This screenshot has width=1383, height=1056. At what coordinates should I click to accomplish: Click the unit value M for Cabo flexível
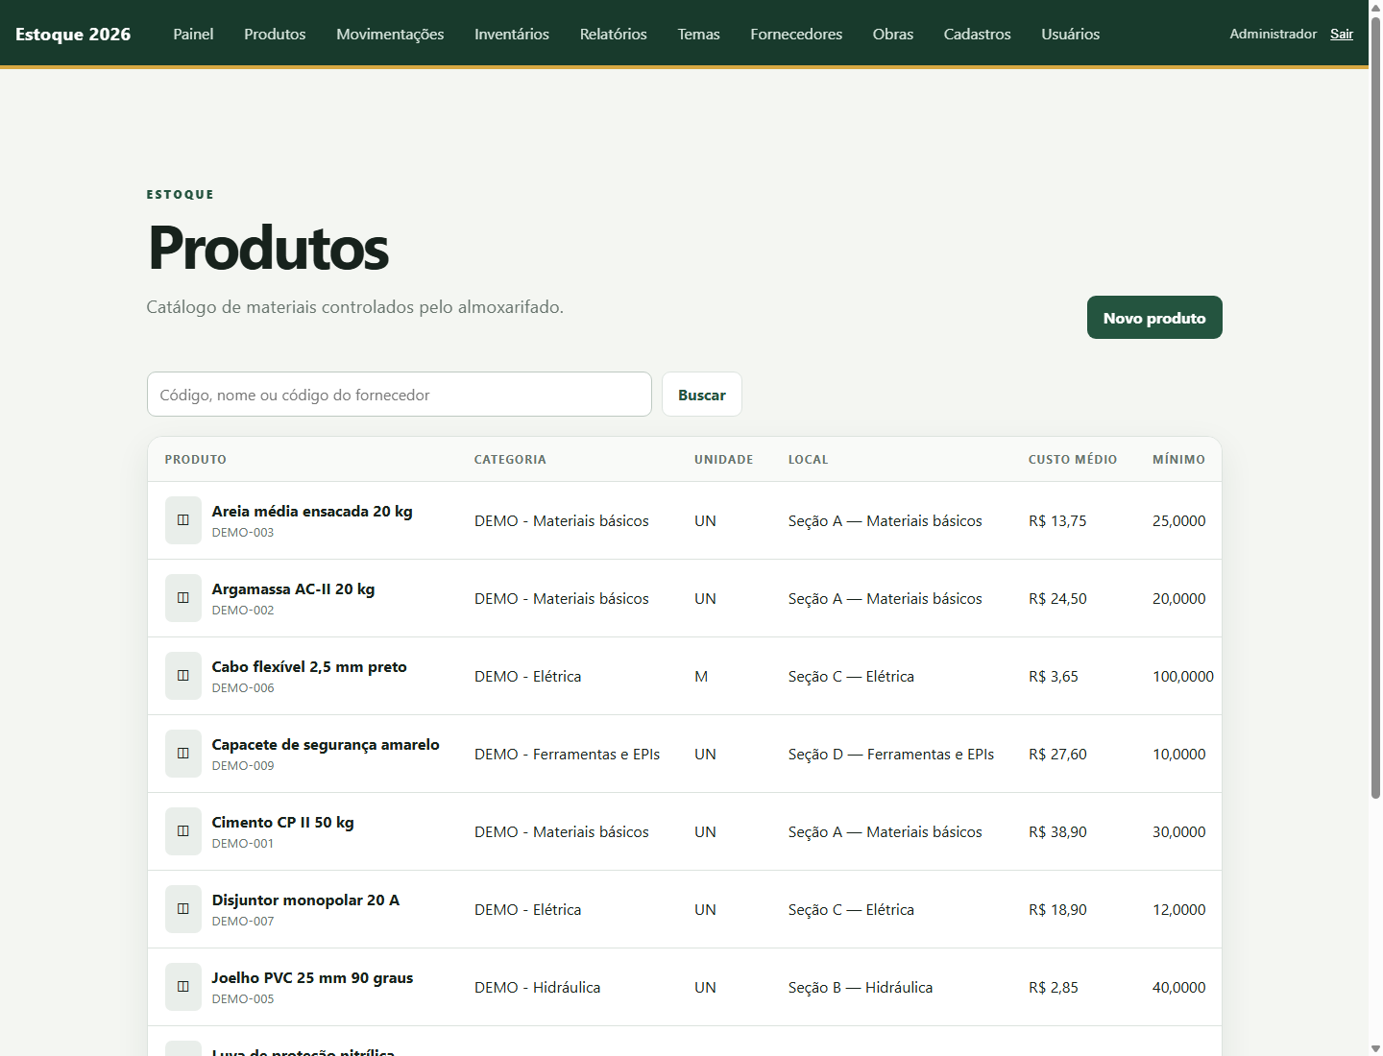(x=701, y=676)
